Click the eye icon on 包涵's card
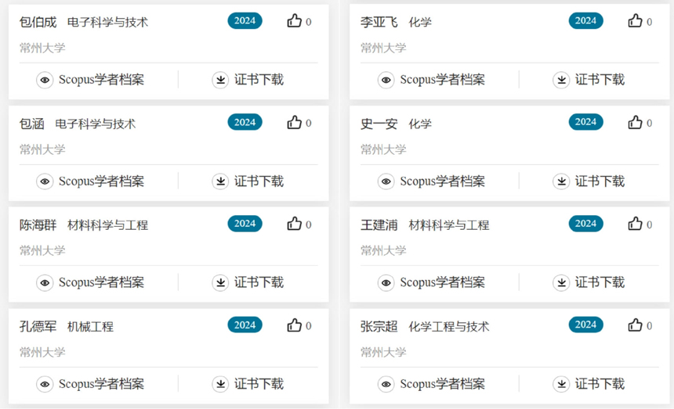Screen dimensions: 674x409 click(x=45, y=181)
